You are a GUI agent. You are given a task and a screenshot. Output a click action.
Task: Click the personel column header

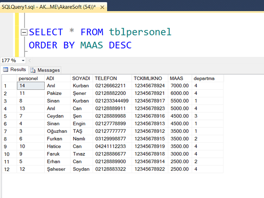click(30, 79)
